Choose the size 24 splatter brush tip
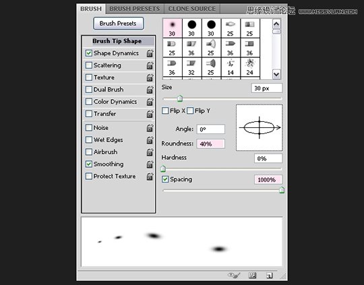Viewport: 364px width, 285px height. 250,67
